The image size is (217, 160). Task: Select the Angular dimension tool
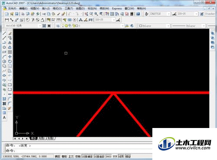42,20
